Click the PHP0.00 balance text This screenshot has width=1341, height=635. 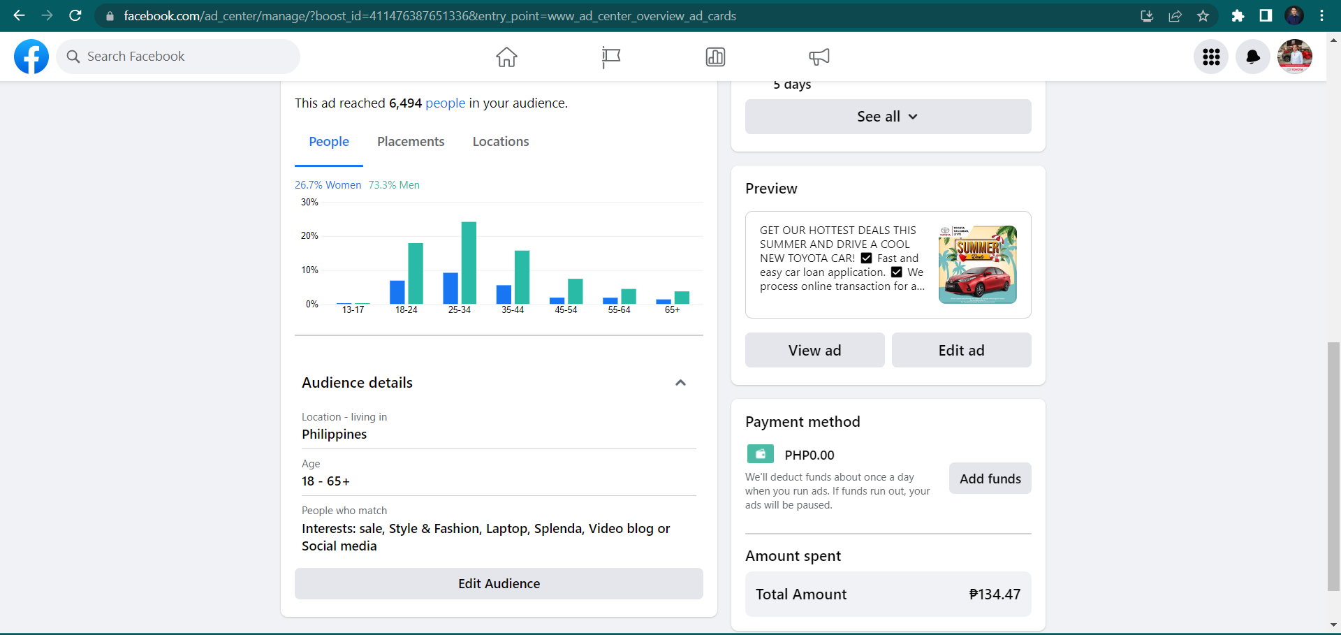click(809, 455)
